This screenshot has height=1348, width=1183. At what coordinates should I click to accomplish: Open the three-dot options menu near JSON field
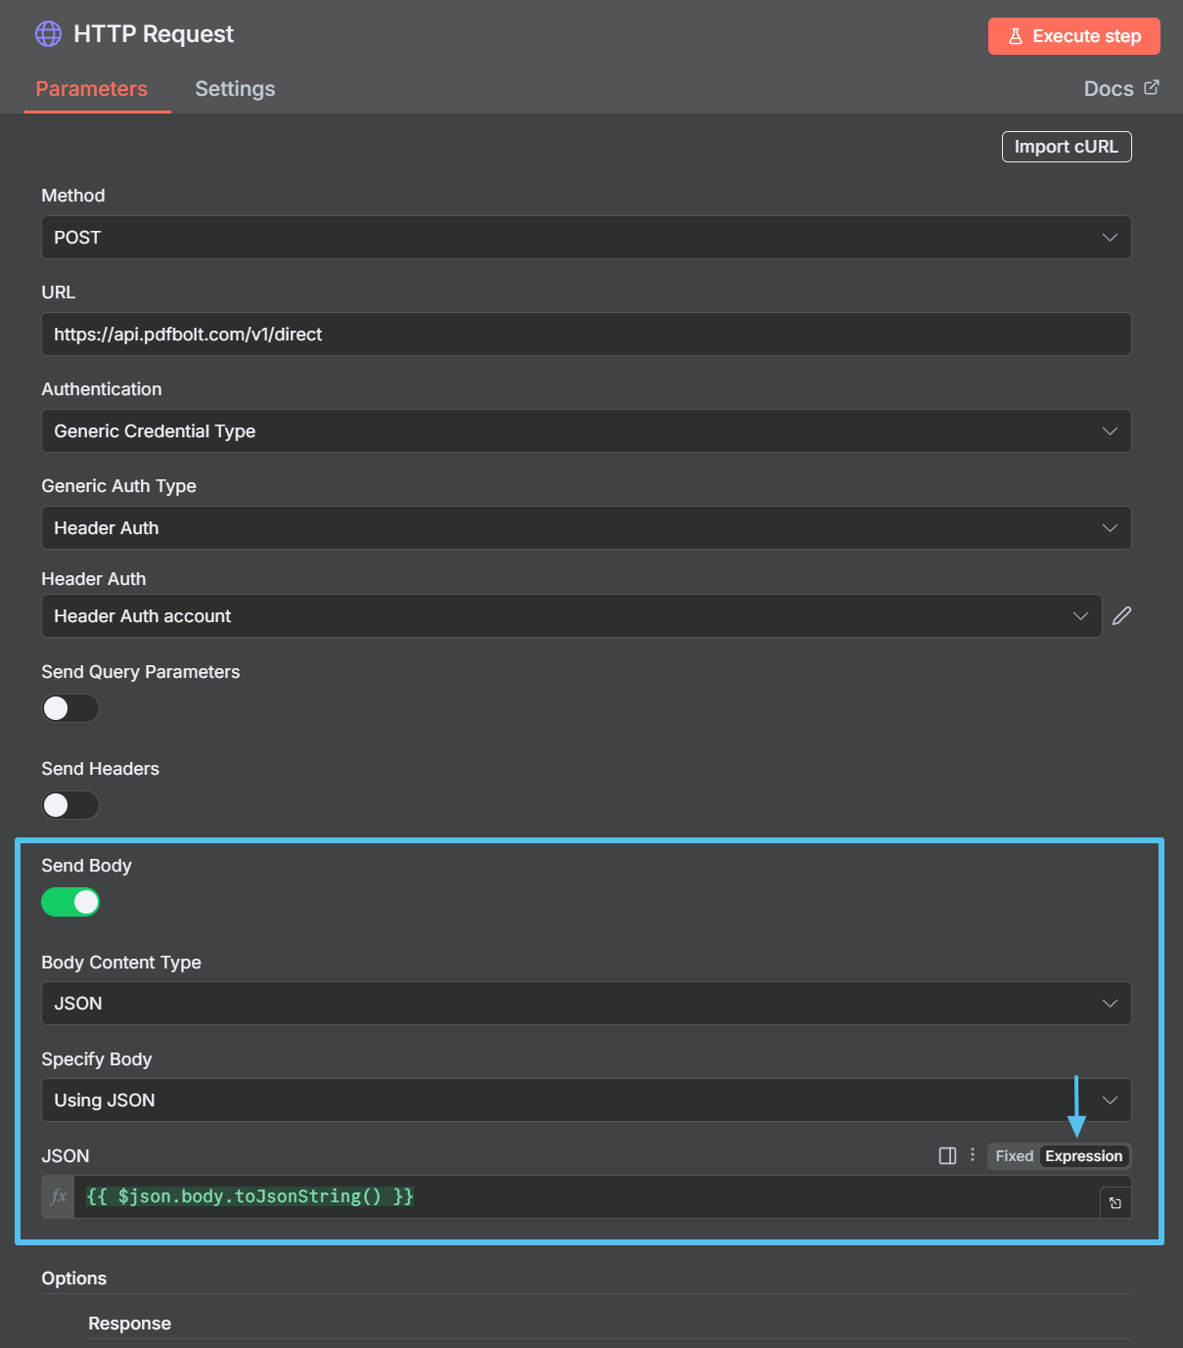coord(972,1155)
